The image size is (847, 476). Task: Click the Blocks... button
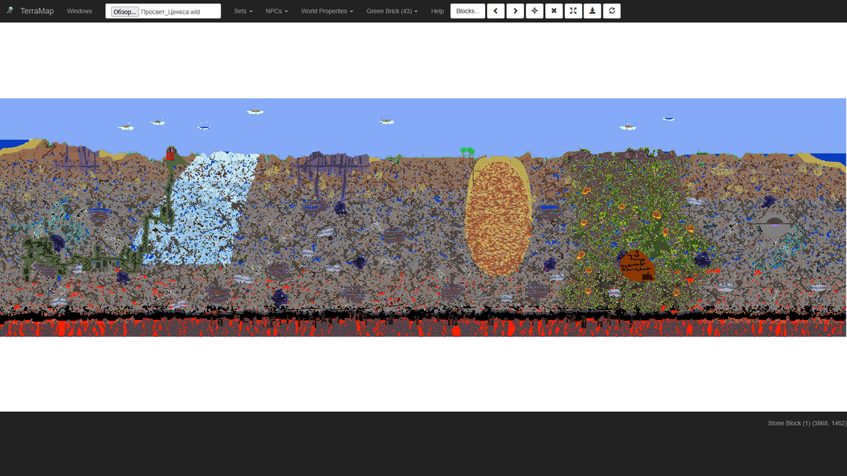[468, 11]
